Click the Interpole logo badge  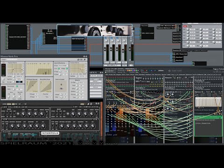point(50,133)
